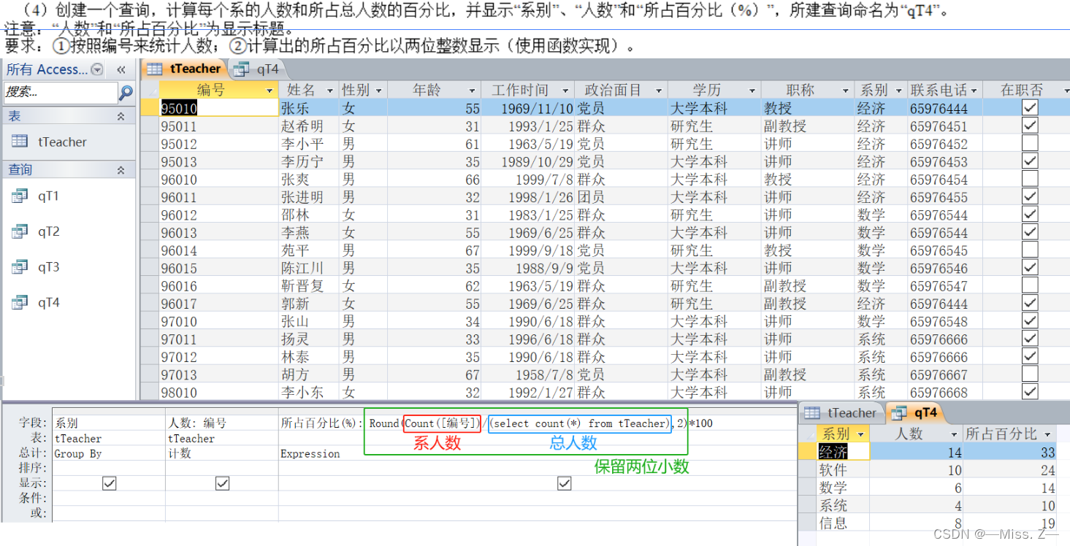Toggle show checkbox under 系别 field in design grid
The width and height of the screenshot is (1070, 546).
pyautogui.click(x=110, y=483)
